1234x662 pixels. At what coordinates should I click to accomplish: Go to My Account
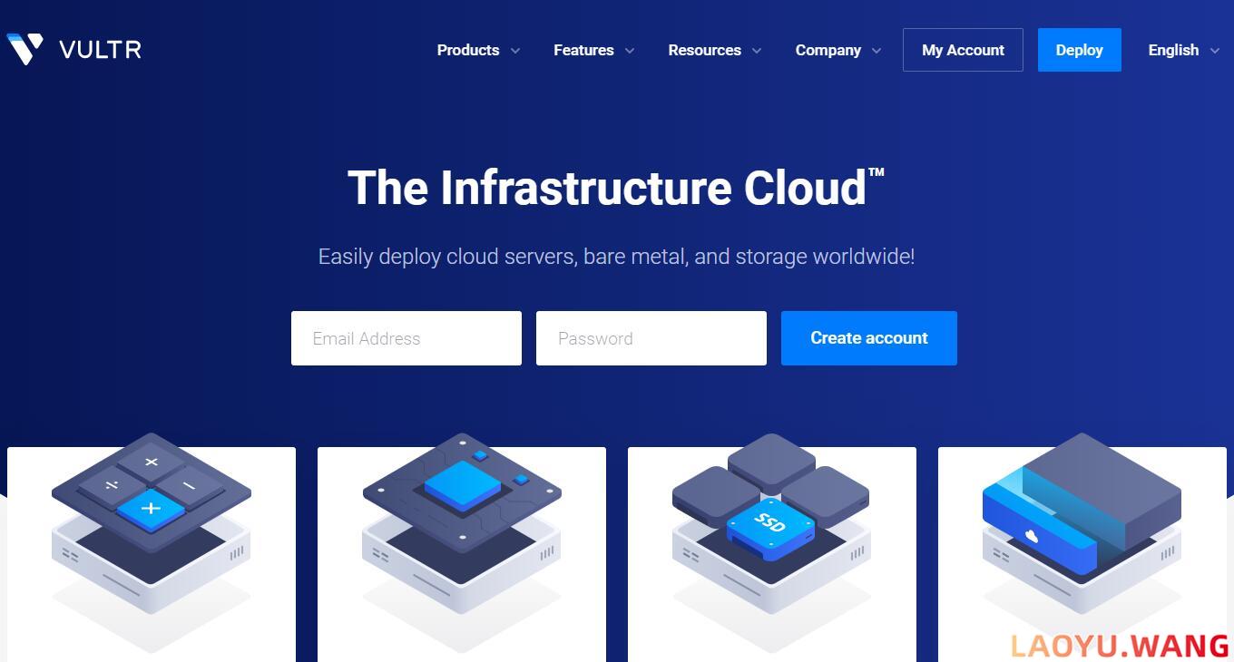tap(963, 50)
